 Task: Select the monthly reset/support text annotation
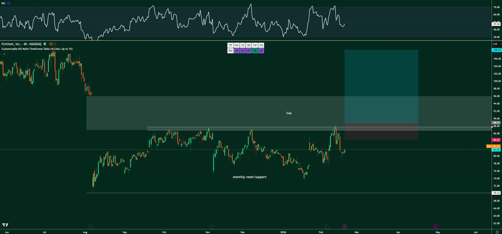pos(250,177)
